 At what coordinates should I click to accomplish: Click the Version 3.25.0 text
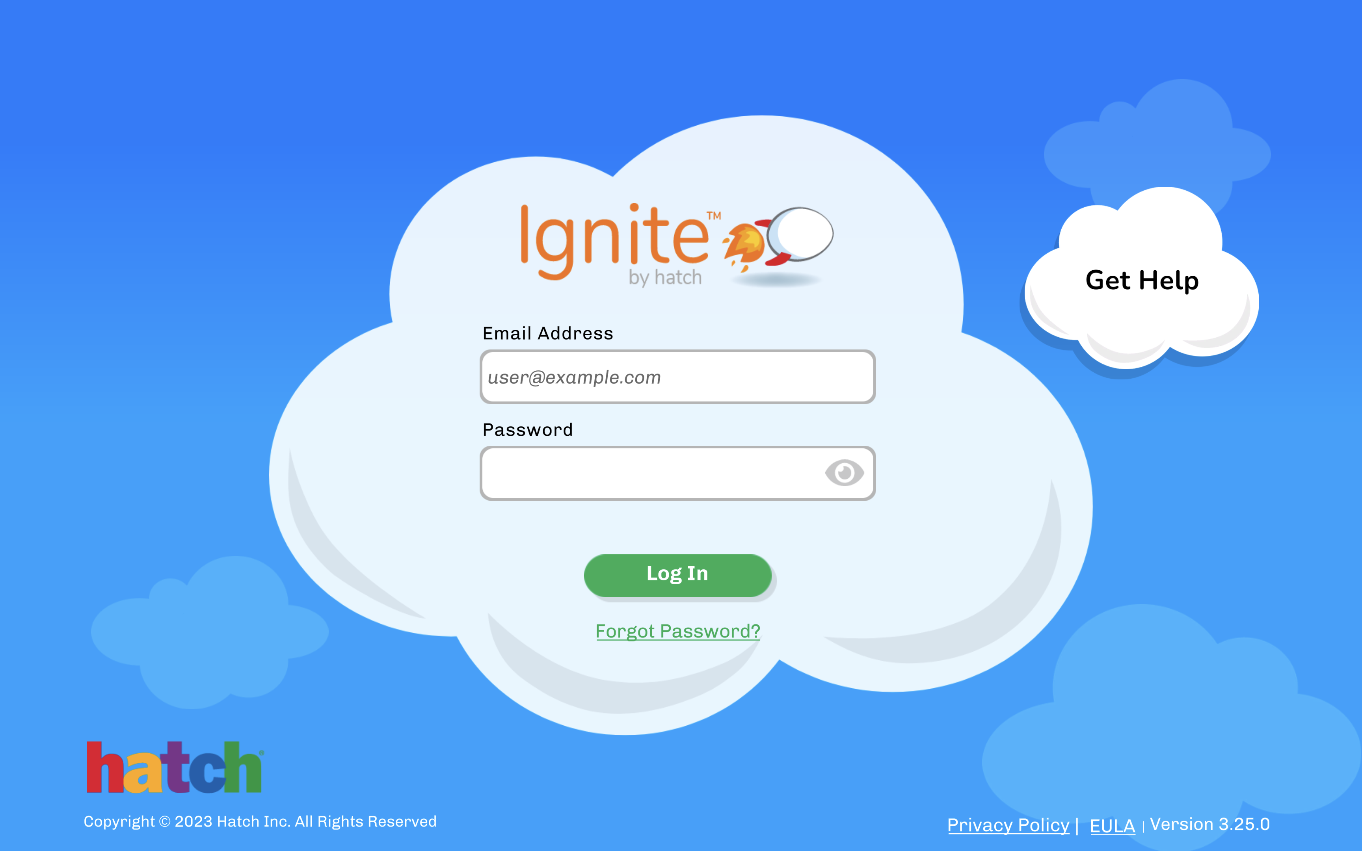click(1209, 824)
